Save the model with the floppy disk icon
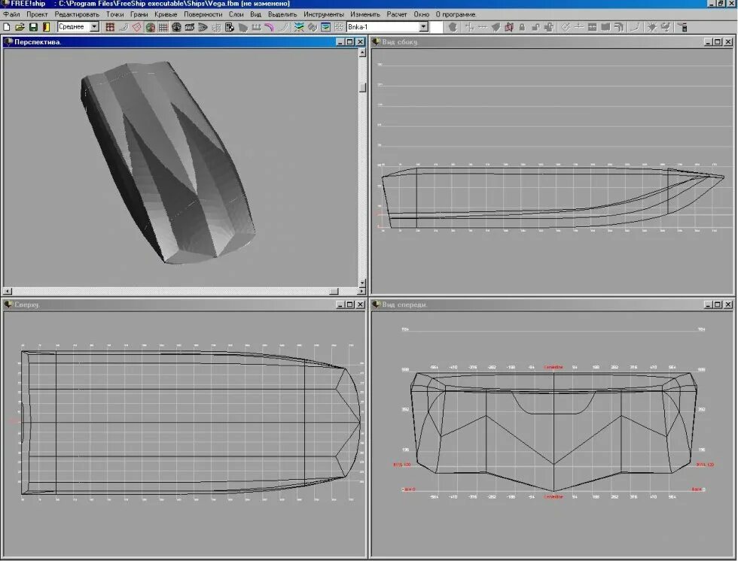This screenshot has width=738, height=561. click(33, 27)
